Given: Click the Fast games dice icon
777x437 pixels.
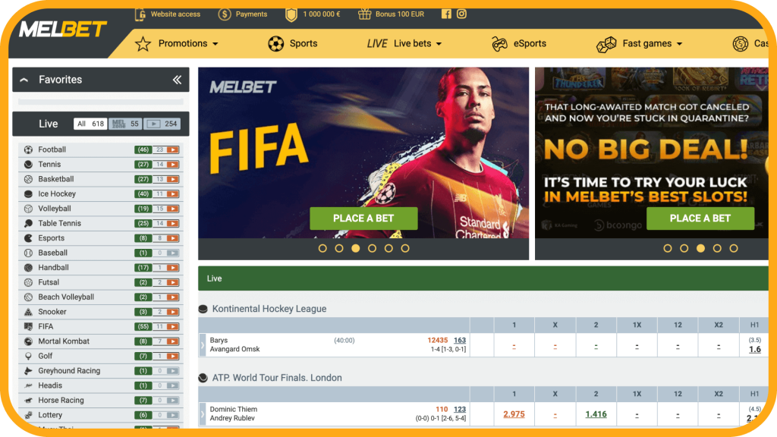Looking at the screenshot, I should click(606, 44).
